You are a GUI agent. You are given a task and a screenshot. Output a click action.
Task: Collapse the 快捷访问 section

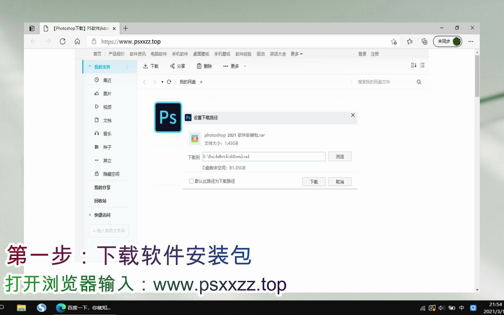tap(90, 215)
